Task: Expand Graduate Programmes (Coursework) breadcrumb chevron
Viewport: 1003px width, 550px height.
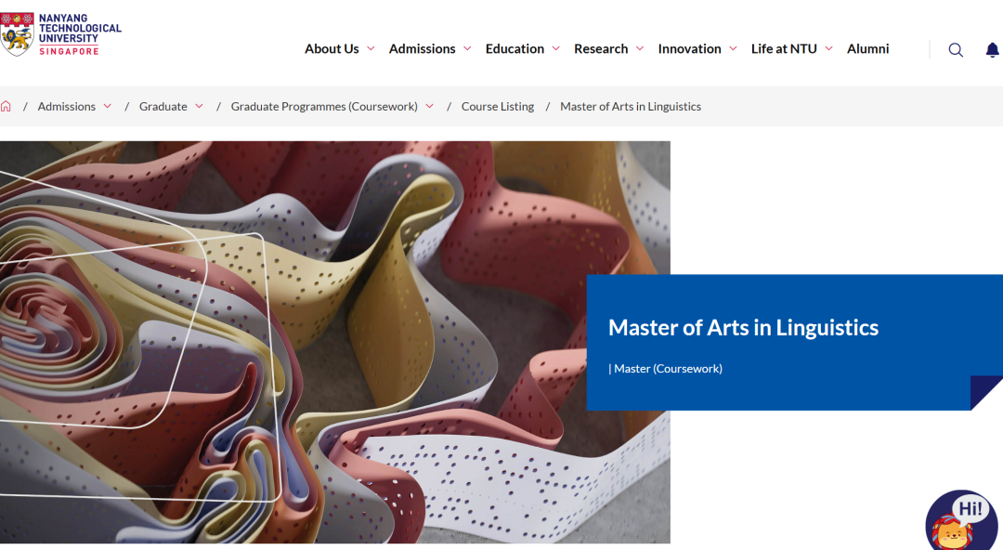Action: (429, 107)
